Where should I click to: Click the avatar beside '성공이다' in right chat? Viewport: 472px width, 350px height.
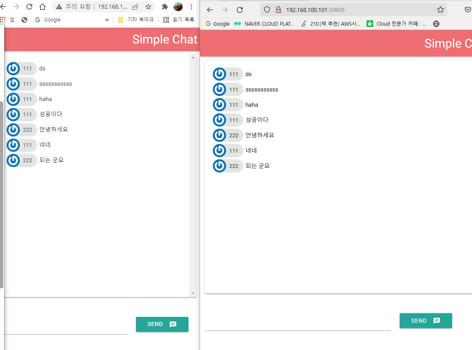[219, 120]
